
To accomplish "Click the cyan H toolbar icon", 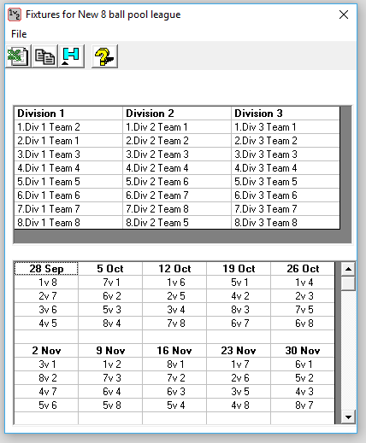I will pyautogui.click(x=71, y=56).
